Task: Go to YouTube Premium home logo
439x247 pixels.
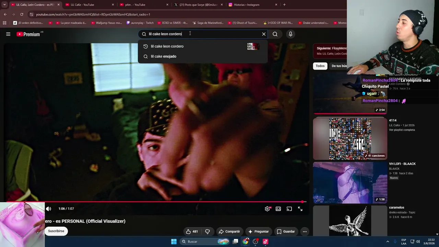Action: 28,34
